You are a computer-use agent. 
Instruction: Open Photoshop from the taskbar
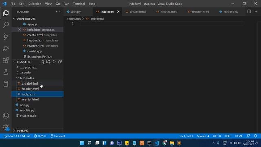coord(119,143)
